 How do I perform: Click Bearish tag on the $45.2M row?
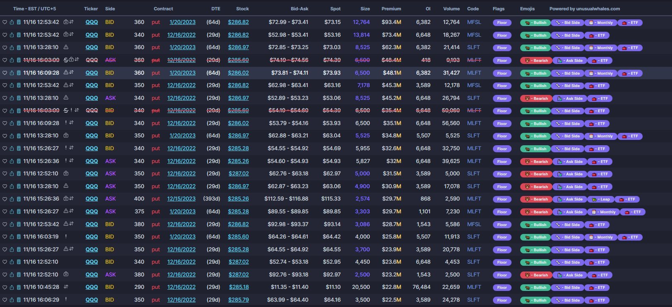pos(536,99)
